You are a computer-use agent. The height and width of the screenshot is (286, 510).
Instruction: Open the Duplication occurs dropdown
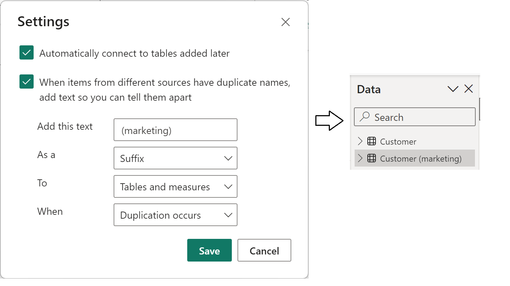(x=175, y=215)
